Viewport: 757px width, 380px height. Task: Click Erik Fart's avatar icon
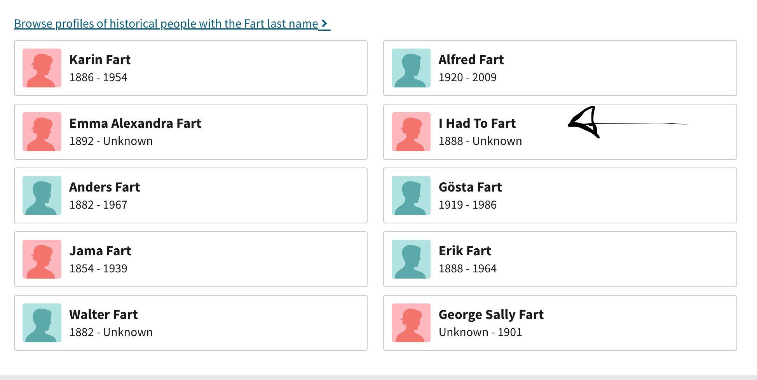(x=411, y=259)
